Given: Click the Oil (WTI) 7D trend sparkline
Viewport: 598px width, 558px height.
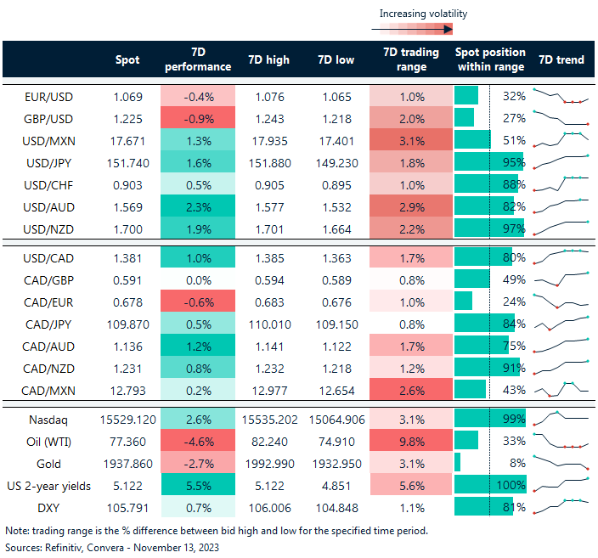Looking at the screenshot, I should pos(561,441).
